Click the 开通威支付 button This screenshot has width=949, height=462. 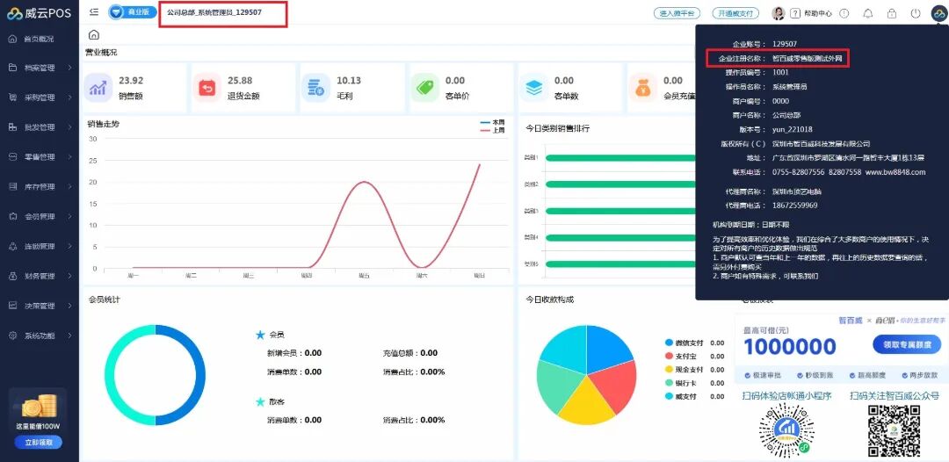point(736,13)
